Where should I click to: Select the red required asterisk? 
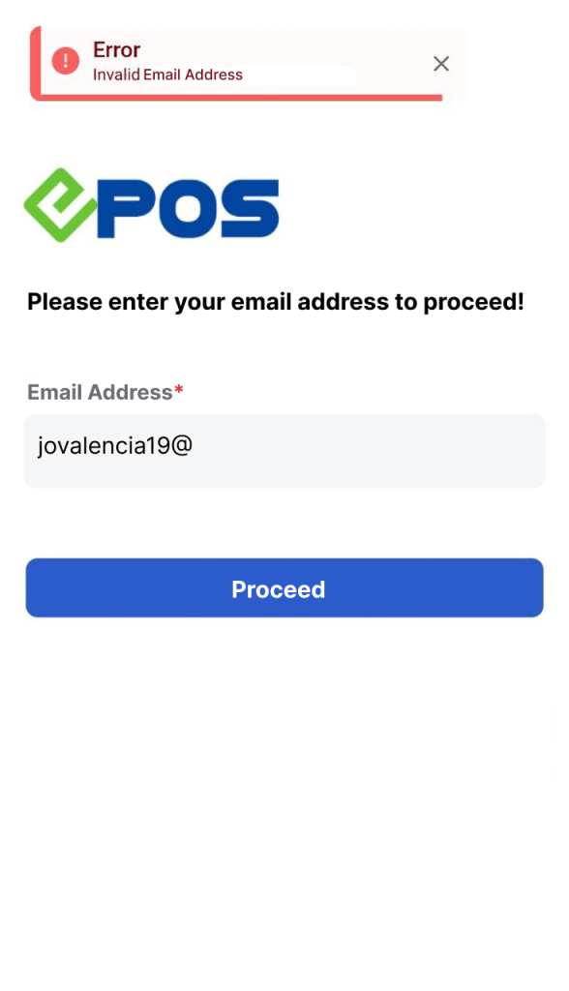179,390
